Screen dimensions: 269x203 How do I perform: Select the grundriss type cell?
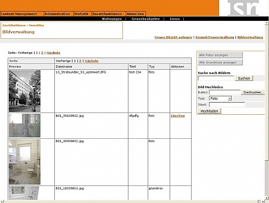click(x=155, y=188)
